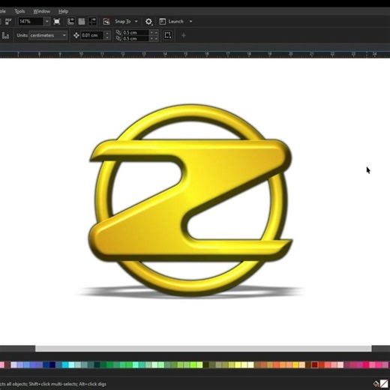
Task: Pick the bright lime green palette swatch
Action: (193, 365)
